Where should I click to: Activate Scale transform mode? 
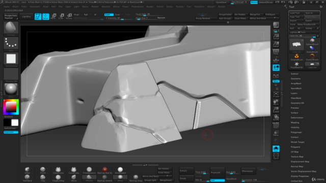61,16
